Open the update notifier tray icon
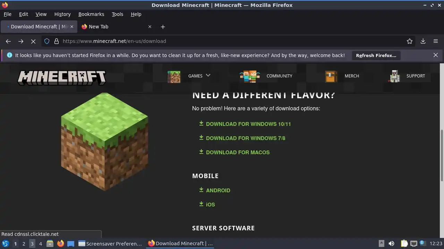Screen dimensions: 444x249 coord(422,243)
